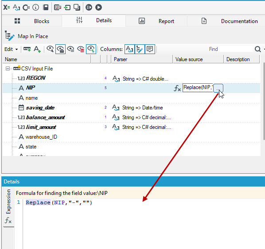
Task: Click the info circle icon
Action: click(x=35, y=8)
